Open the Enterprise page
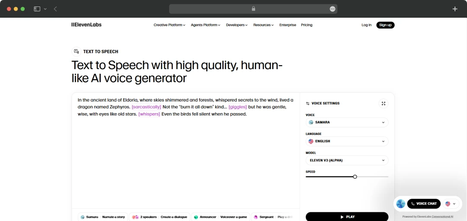 pos(288,25)
